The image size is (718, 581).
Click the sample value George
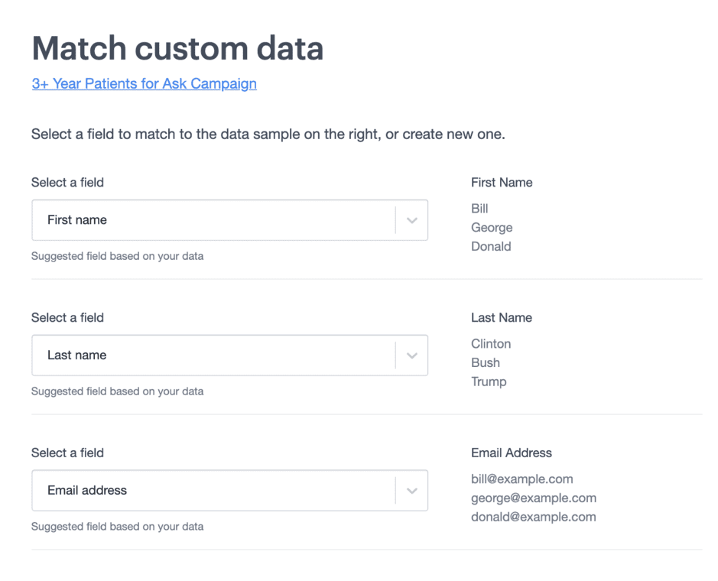point(492,228)
